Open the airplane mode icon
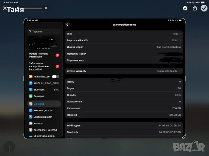 (31, 77)
